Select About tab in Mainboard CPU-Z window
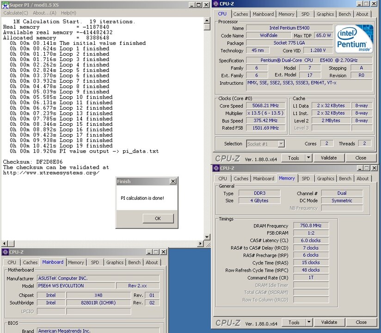381x333 pixels. point(152,262)
